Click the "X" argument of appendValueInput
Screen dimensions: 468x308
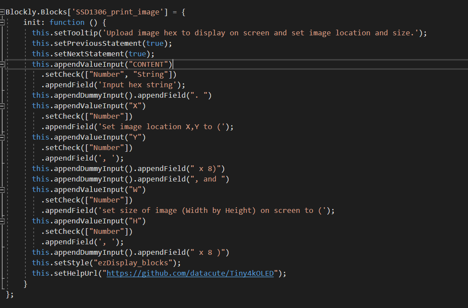point(135,106)
